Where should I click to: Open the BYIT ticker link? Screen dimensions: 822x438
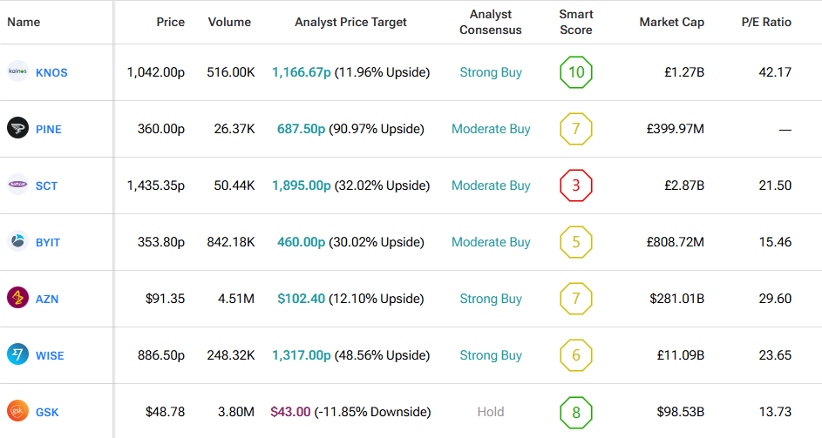pyautogui.click(x=48, y=243)
